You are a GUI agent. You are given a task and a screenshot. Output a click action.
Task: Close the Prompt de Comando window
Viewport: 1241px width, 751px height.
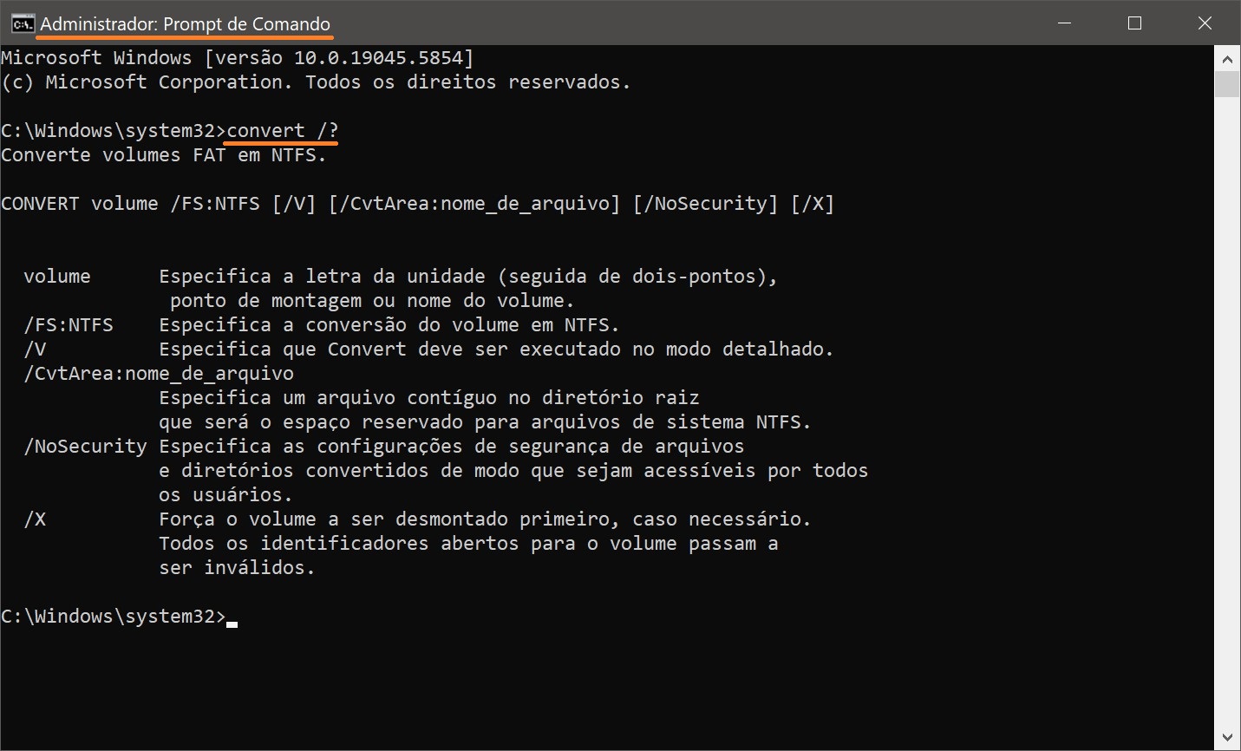pyautogui.click(x=1205, y=23)
